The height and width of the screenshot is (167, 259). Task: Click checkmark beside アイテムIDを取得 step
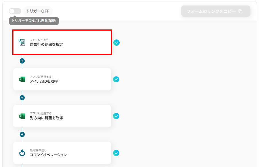pos(116,79)
